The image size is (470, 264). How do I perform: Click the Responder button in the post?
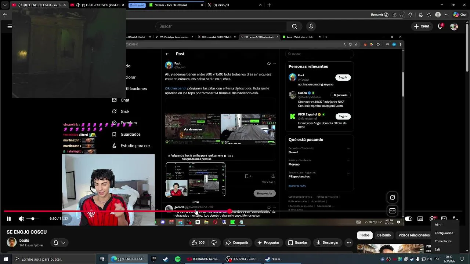pyautogui.click(x=265, y=193)
